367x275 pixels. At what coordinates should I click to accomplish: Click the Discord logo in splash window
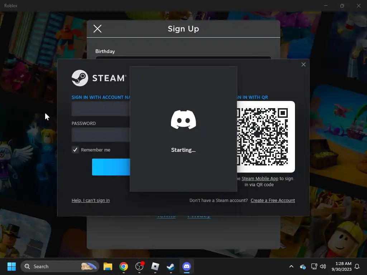coord(183,120)
